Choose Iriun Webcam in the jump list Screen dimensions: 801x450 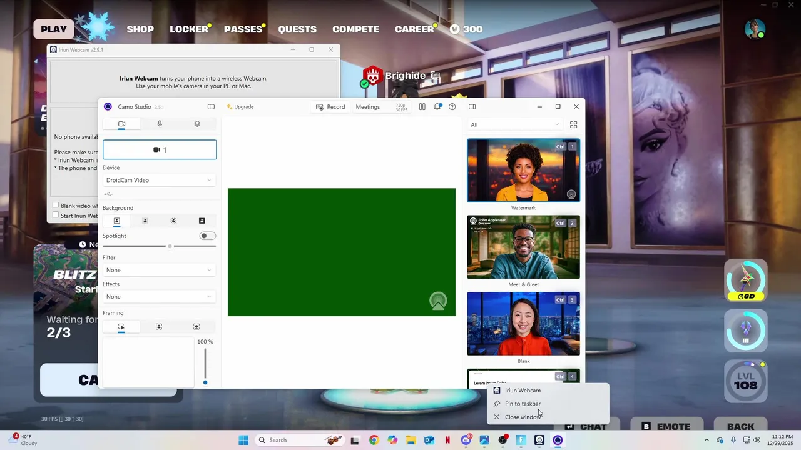548,391
